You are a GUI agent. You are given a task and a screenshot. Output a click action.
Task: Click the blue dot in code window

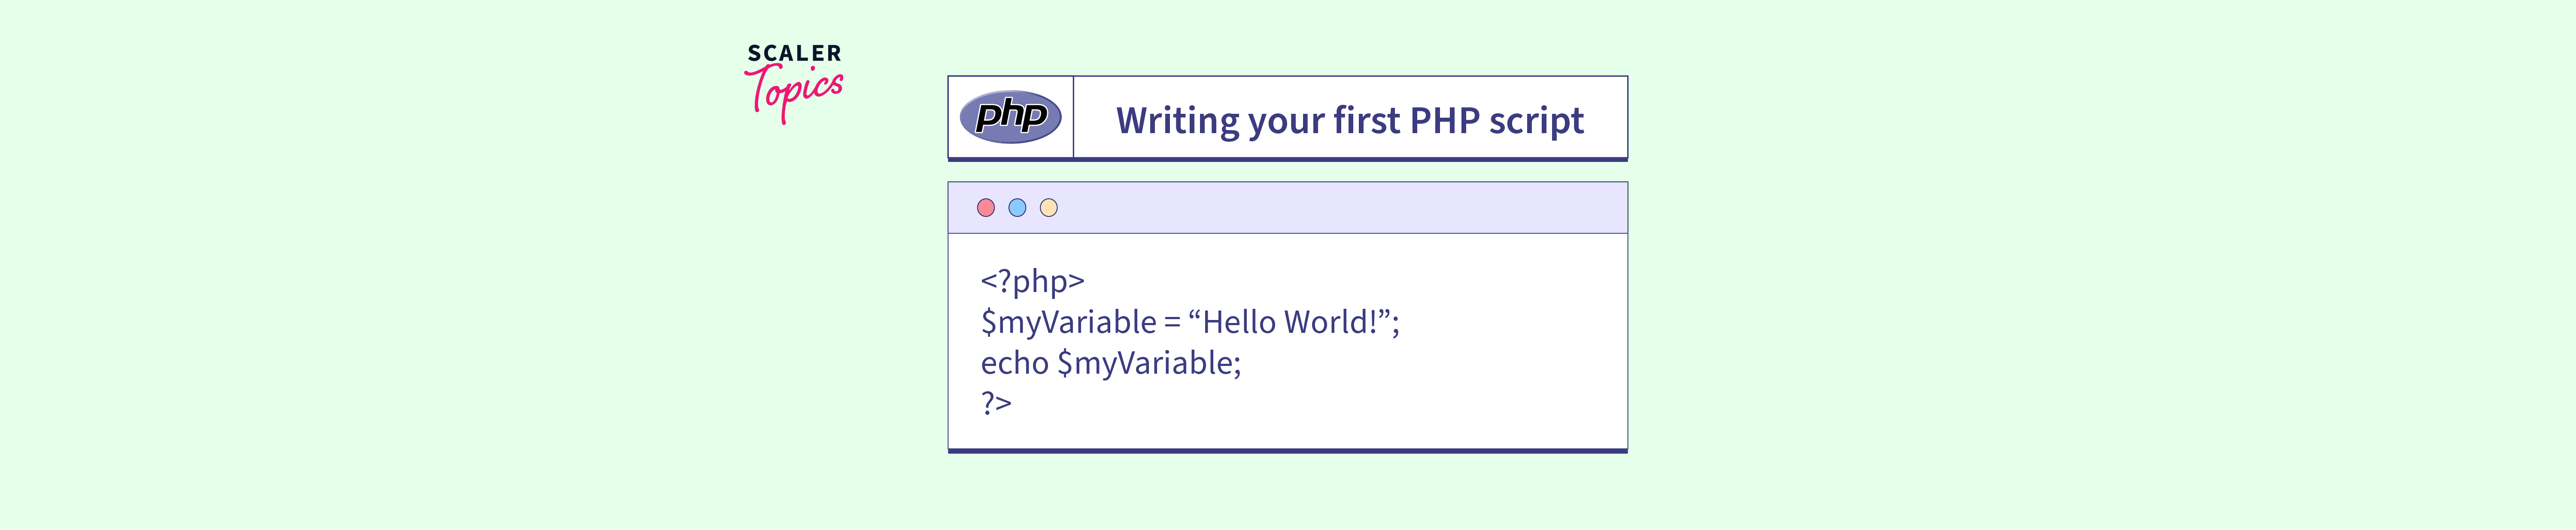coord(1017,208)
